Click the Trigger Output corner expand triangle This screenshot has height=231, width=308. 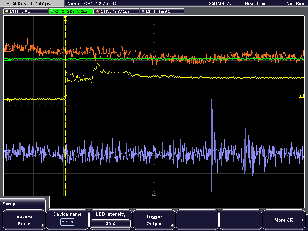point(172,225)
